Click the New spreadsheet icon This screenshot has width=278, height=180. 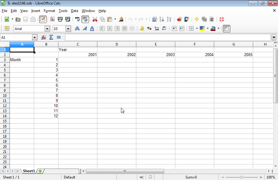(x=7, y=19)
